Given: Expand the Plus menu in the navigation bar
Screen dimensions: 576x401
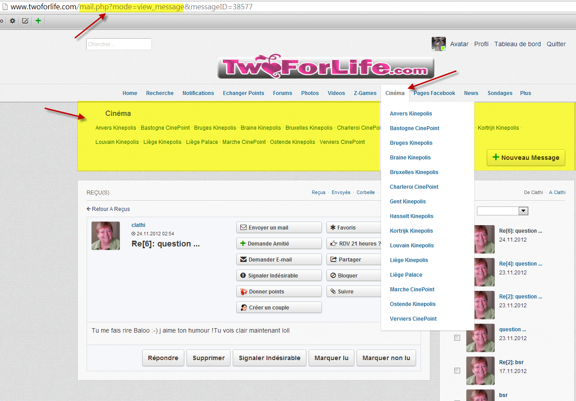Looking at the screenshot, I should (x=525, y=93).
